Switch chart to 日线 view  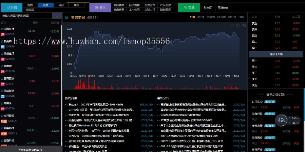[241, 17]
